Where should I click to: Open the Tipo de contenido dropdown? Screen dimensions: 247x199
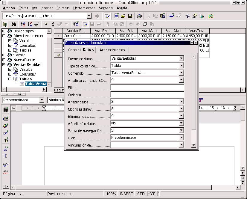point(181,66)
